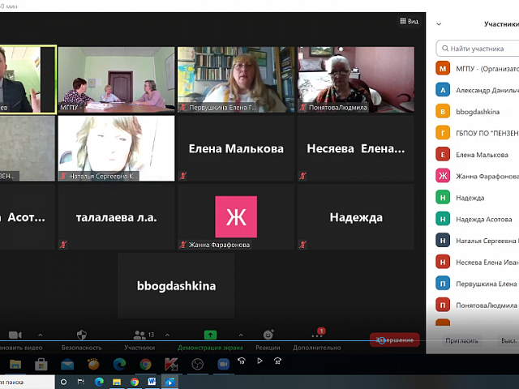The image size is (519, 389).
Task: Expand the Share Screen options arrow
Action: (240, 335)
